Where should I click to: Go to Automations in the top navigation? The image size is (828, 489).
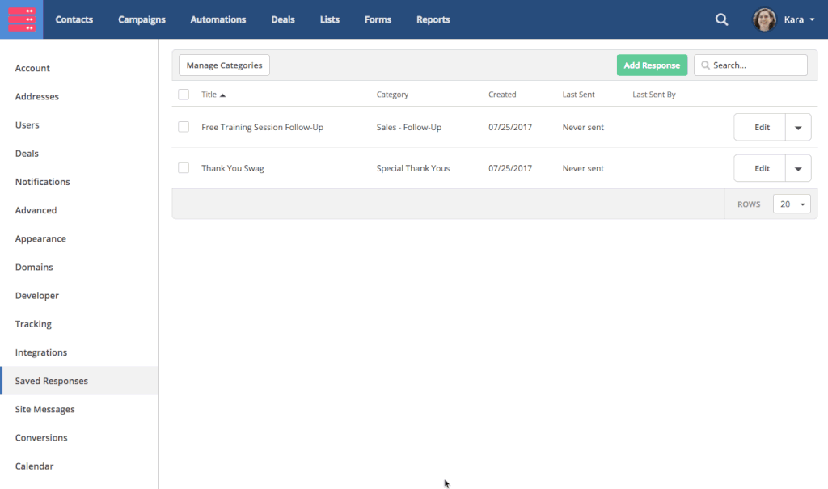(x=218, y=19)
